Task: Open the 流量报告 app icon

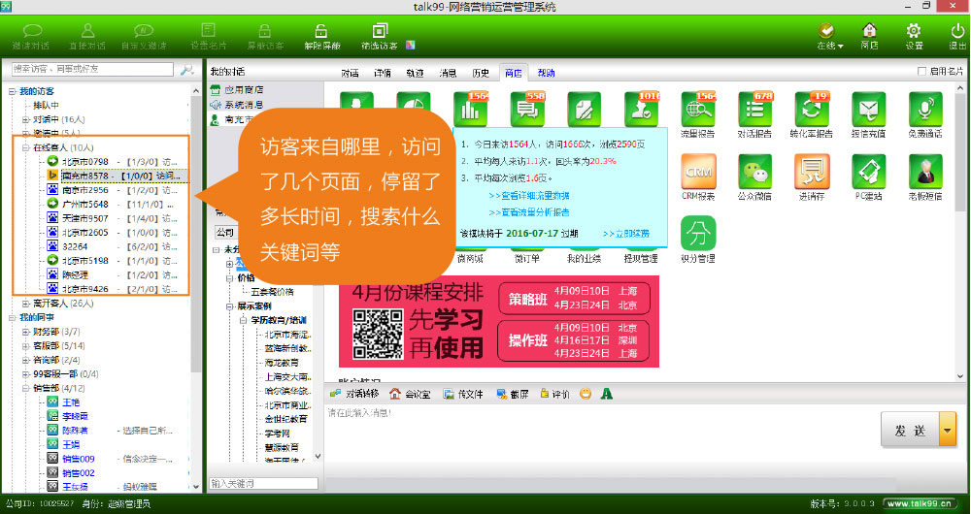Action: point(698,109)
